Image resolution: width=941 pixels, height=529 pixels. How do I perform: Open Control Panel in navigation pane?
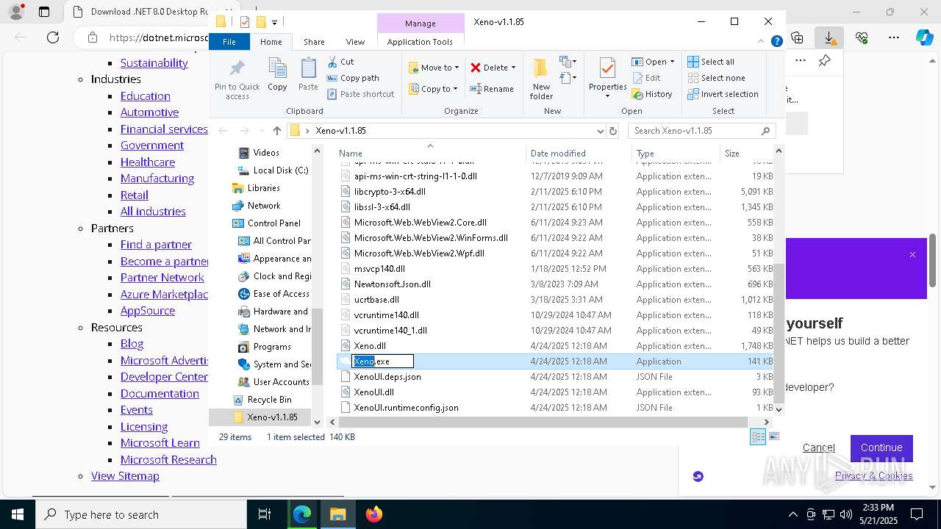[266, 223]
